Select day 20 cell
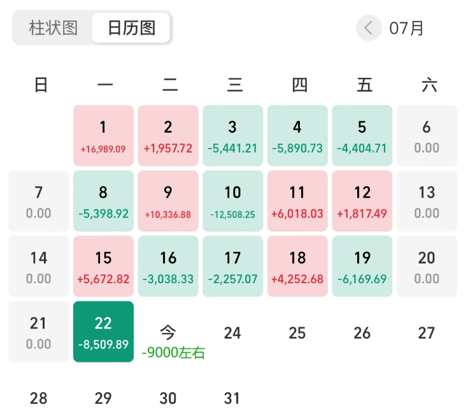The height and width of the screenshot is (414, 475). point(427,266)
